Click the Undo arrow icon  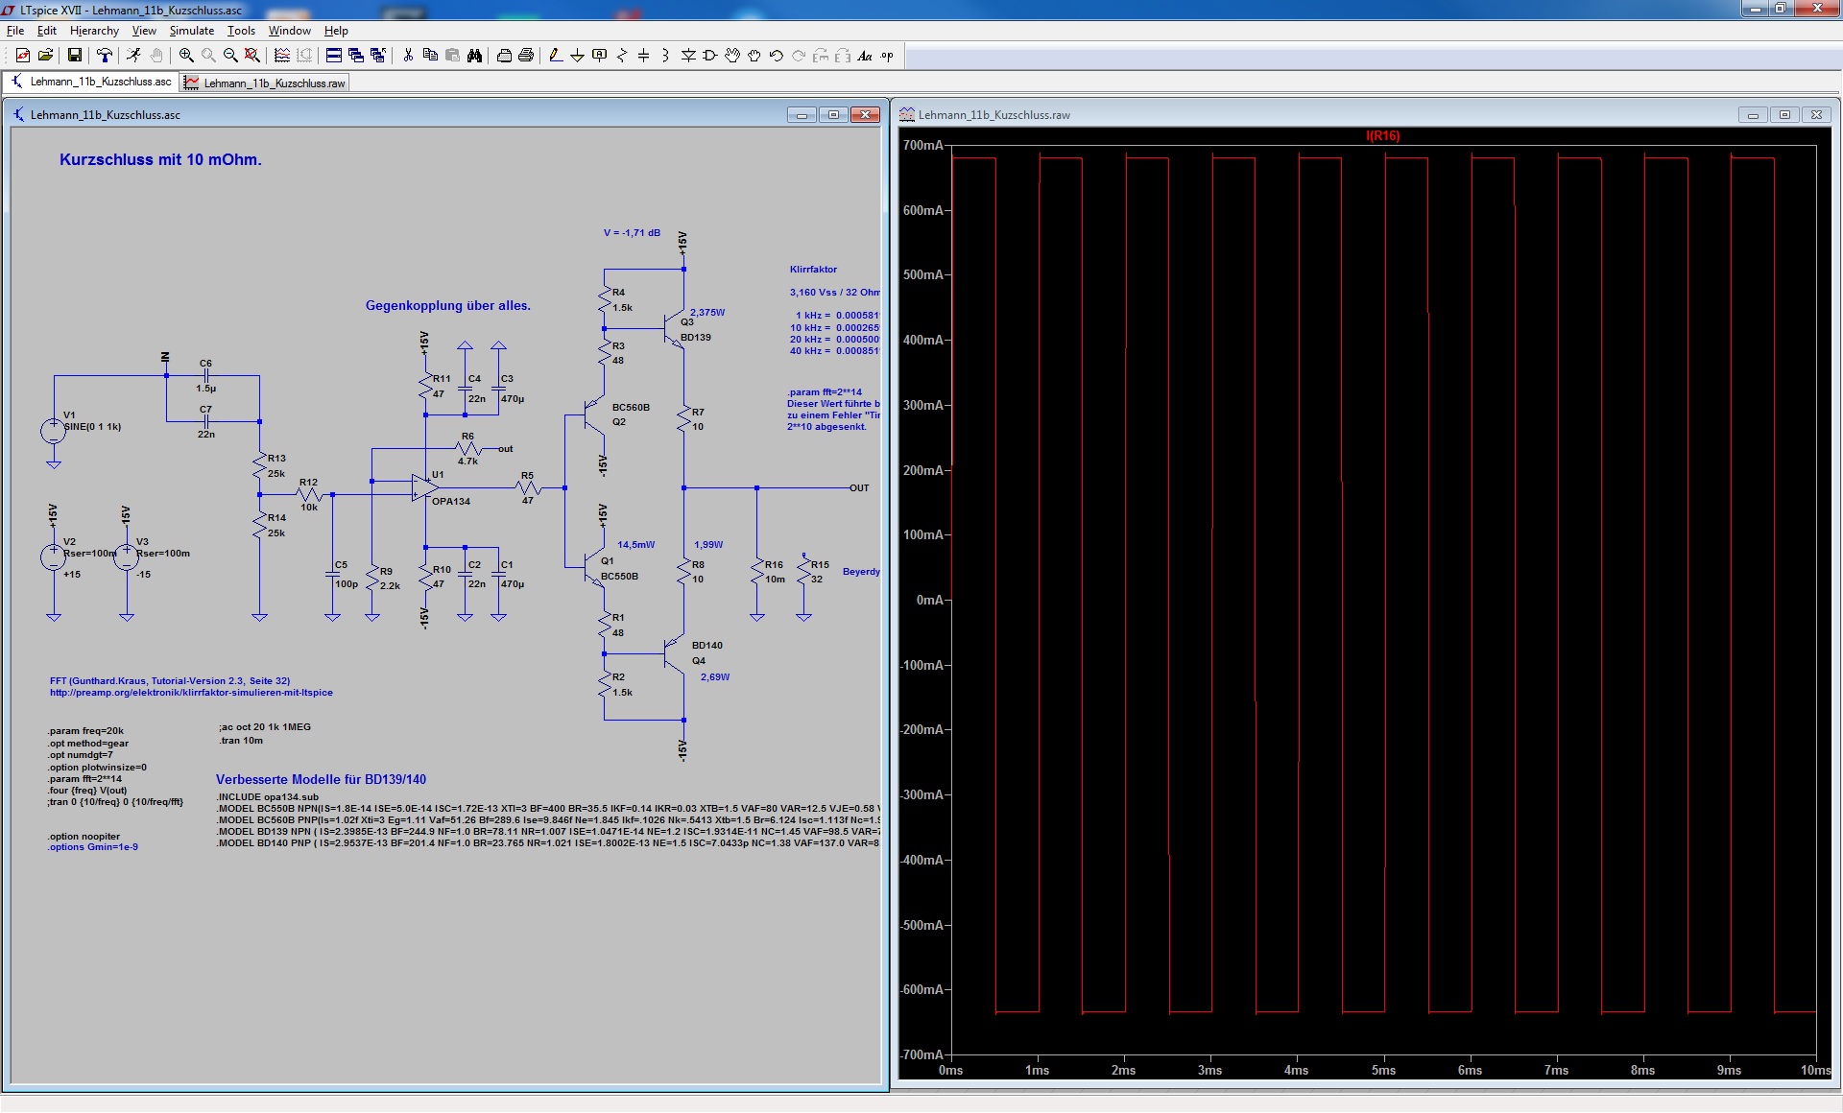(x=776, y=56)
